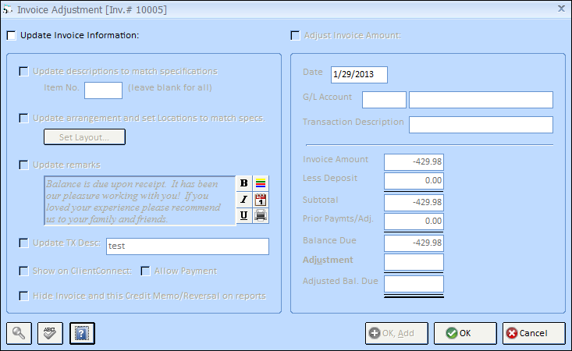Toggle underline formatting in remarks editor
Image resolution: width=572 pixels, height=351 pixels.
coord(244,215)
